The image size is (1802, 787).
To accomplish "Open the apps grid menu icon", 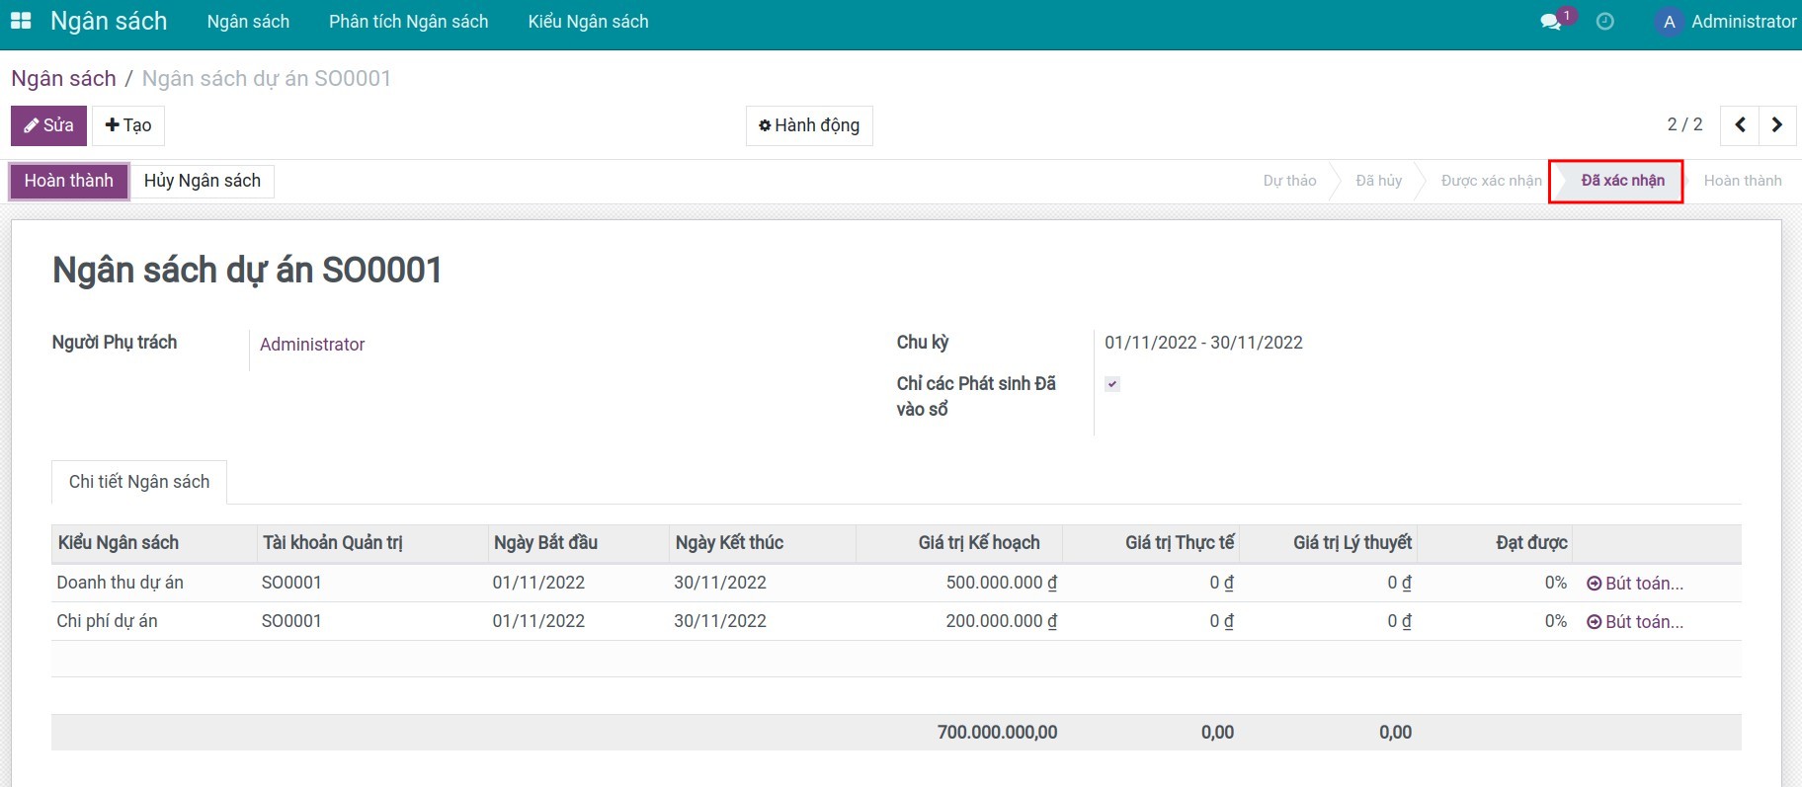I will (x=21, y=21).
